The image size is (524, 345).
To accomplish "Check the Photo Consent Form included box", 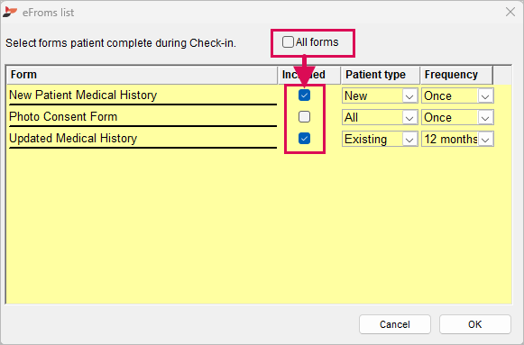I will coord(304,117).
